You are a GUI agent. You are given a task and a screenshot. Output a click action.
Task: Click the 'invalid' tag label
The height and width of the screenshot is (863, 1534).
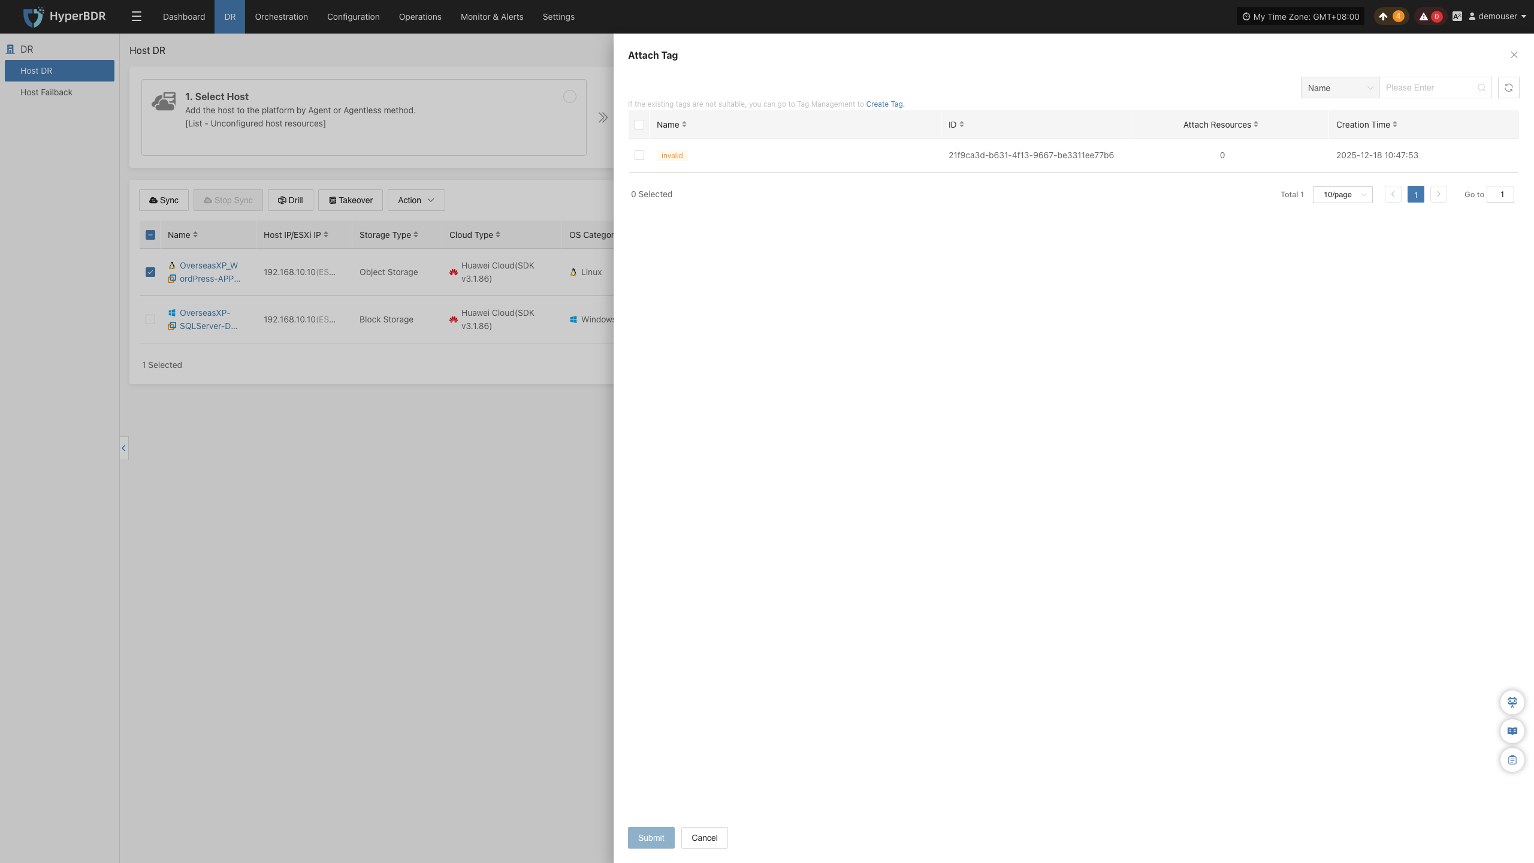pyautogui.click(x=672, y=156)
